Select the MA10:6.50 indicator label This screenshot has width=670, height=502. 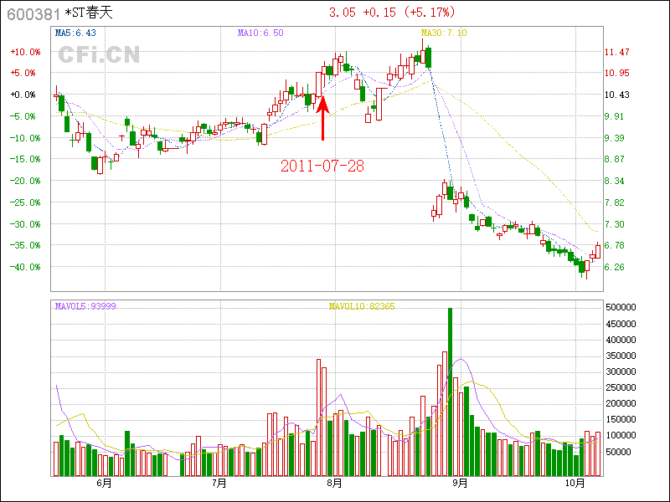pyautogui.click(x=260, y=33)
